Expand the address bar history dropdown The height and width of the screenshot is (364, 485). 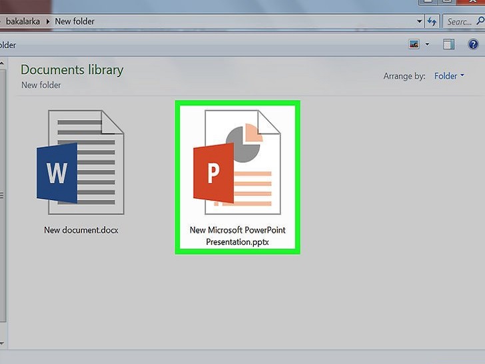tap(419, 21)
